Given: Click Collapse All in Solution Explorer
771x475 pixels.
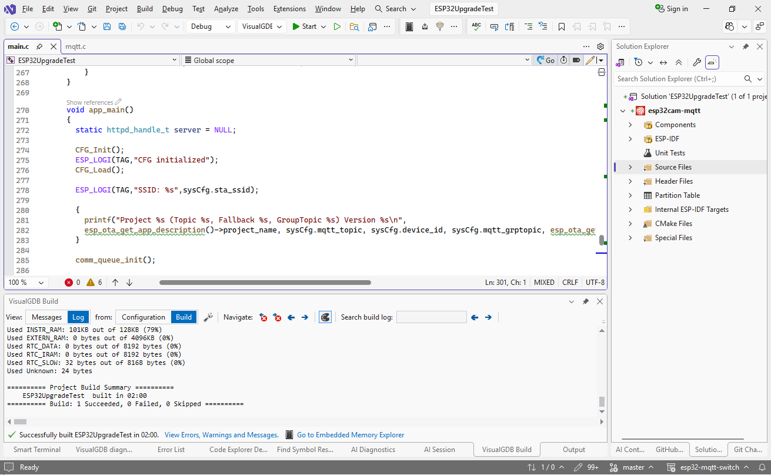Looking at the screenshot, I should (678, 62).
